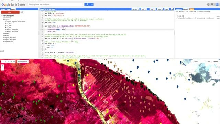The height and width of the screenshot is (124, 220).
Task: Switch to the Tasks tab
Action: (x=192, y=9)
